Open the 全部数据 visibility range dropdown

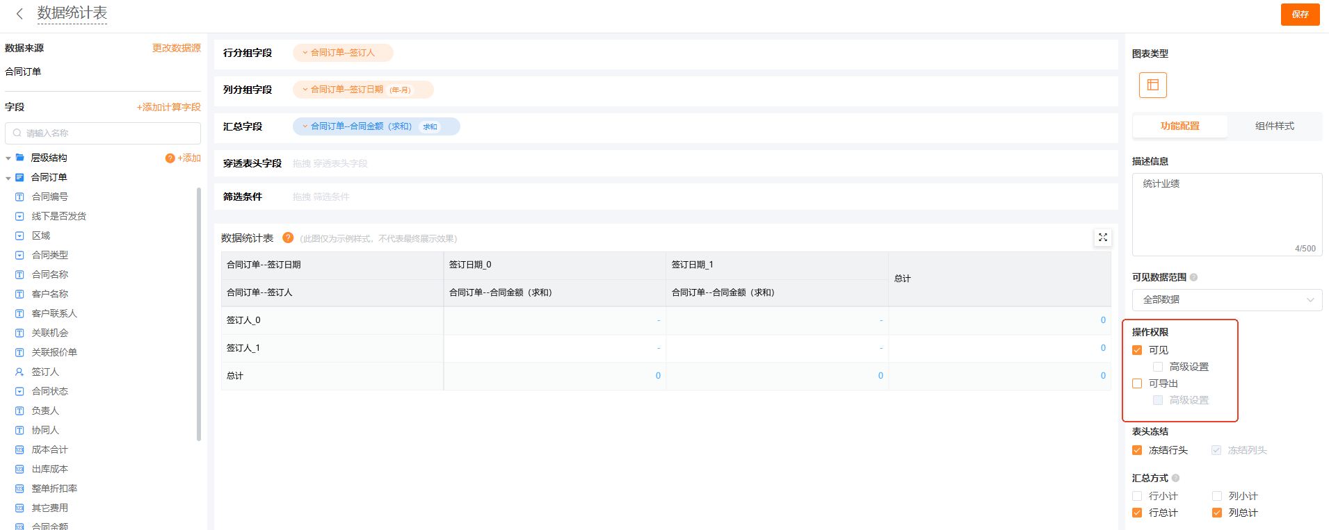coord(1227,300)
